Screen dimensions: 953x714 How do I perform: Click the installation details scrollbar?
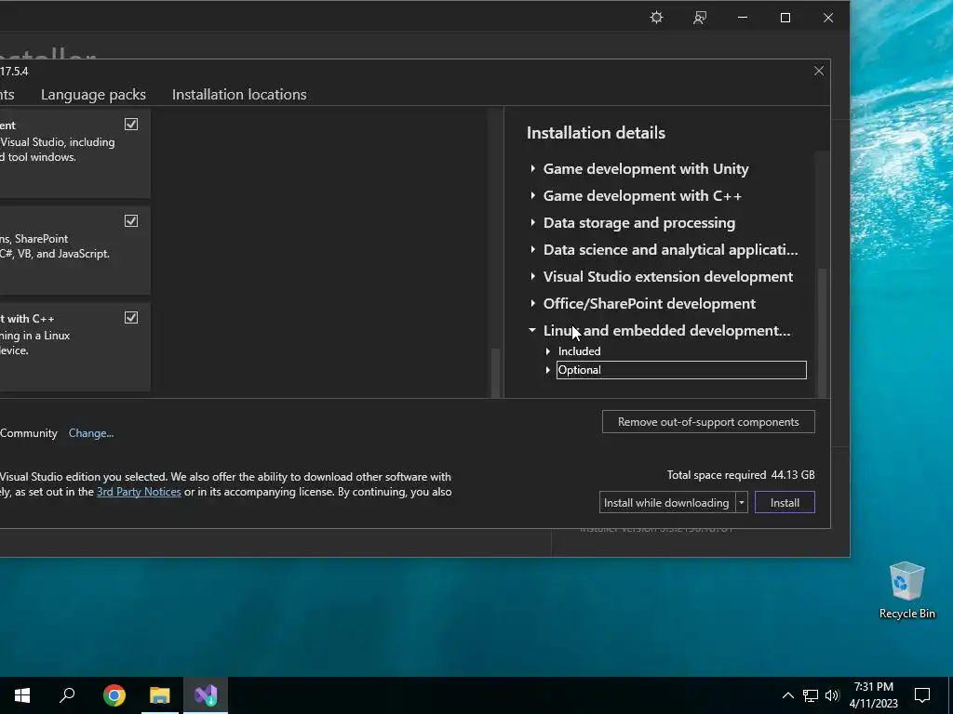pos(821,333)
